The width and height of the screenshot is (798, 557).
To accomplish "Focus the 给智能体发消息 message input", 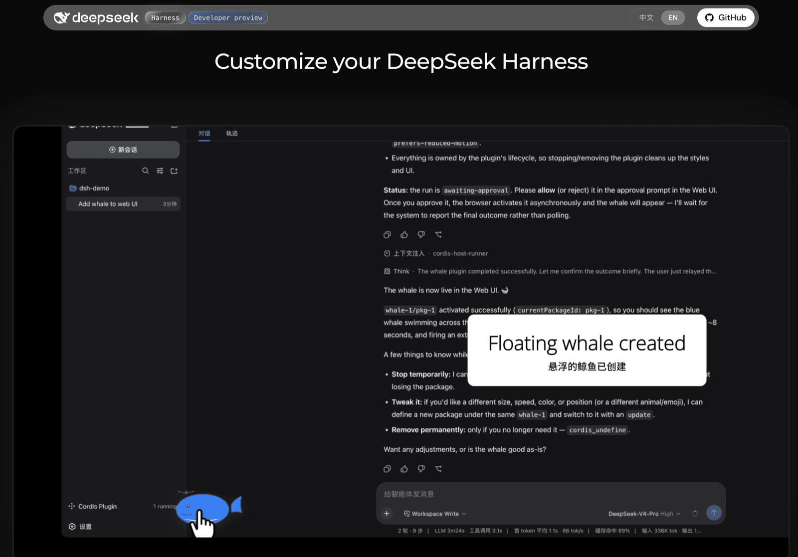I will [551, 494].
